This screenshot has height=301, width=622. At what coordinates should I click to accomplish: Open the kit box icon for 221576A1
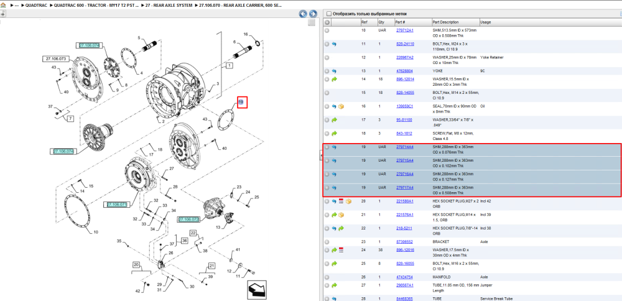(x=341, y=215)
